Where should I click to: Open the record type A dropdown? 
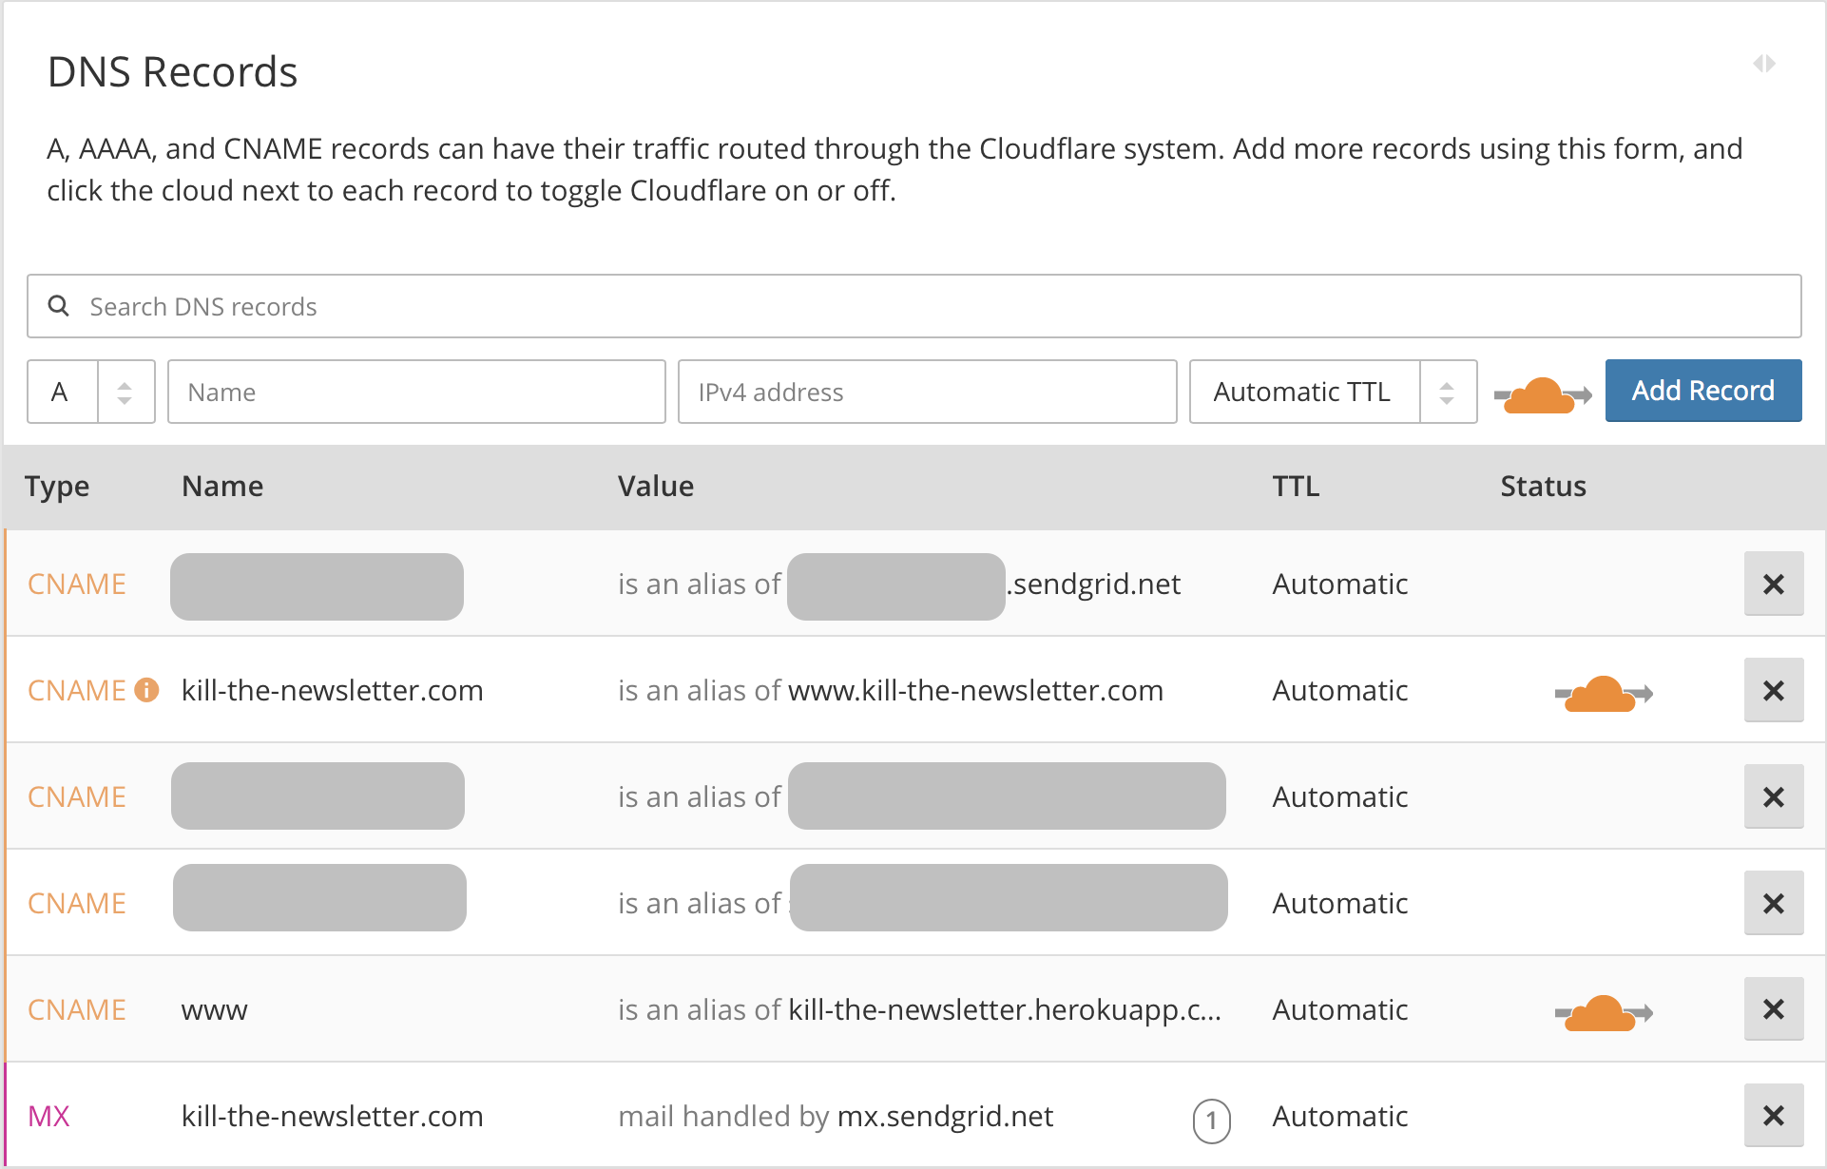91,392
